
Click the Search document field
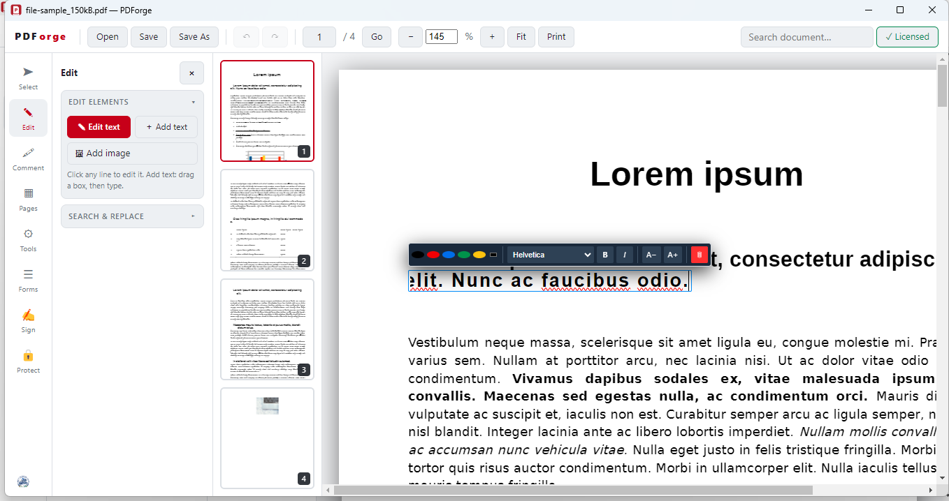[807, 37]
